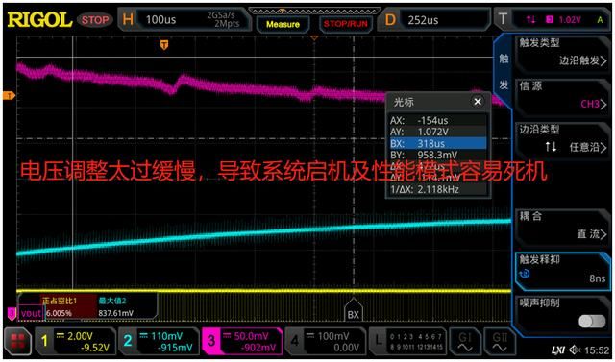Open the delay D 252us setting
This screenshot has height=362, width=615.
click(435, 19)
